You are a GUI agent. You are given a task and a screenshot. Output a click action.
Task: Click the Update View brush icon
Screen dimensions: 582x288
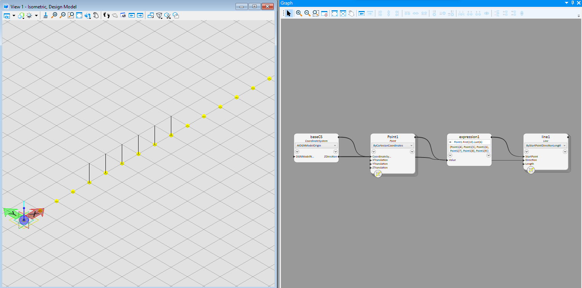point(45,16)
